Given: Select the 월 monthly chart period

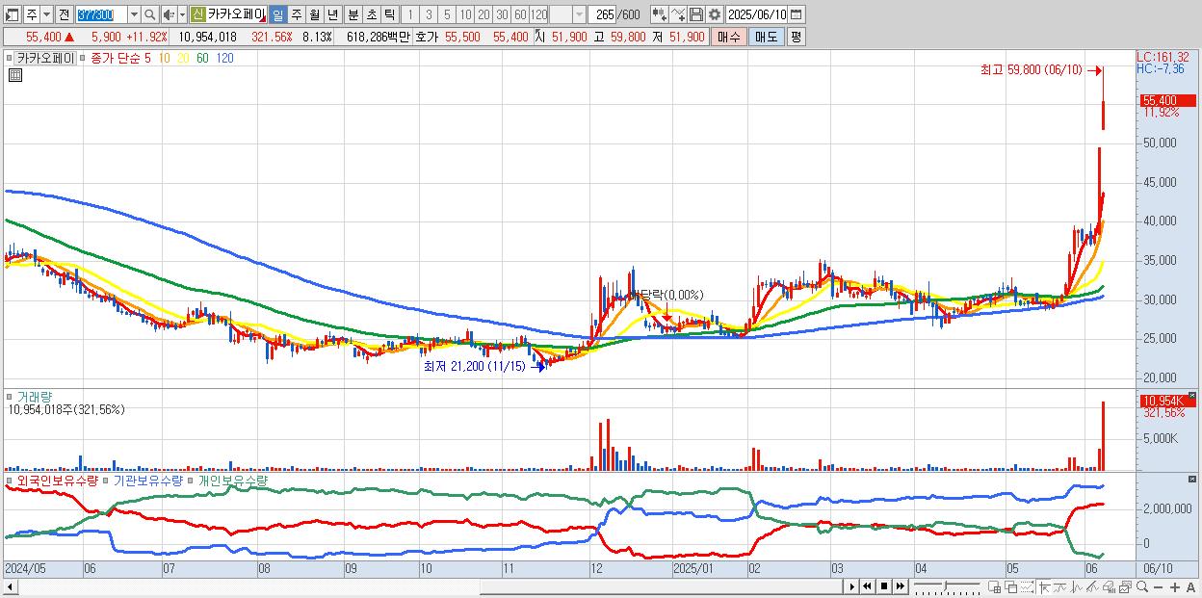Looking at the screenshot, I should (x=314, y=14).
